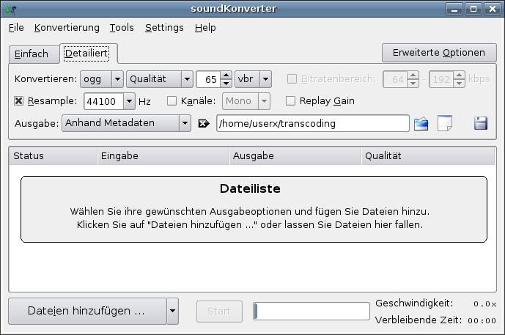Click the Ausgabe column header
Viewport: 505px width, 335px height.
coord(295,156)
